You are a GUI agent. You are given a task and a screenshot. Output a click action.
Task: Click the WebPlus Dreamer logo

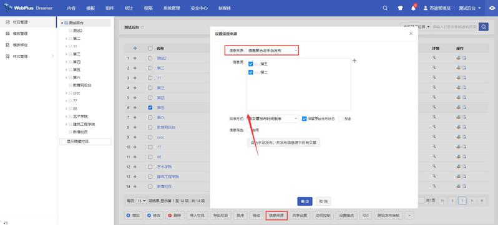[x=29, y=8]
